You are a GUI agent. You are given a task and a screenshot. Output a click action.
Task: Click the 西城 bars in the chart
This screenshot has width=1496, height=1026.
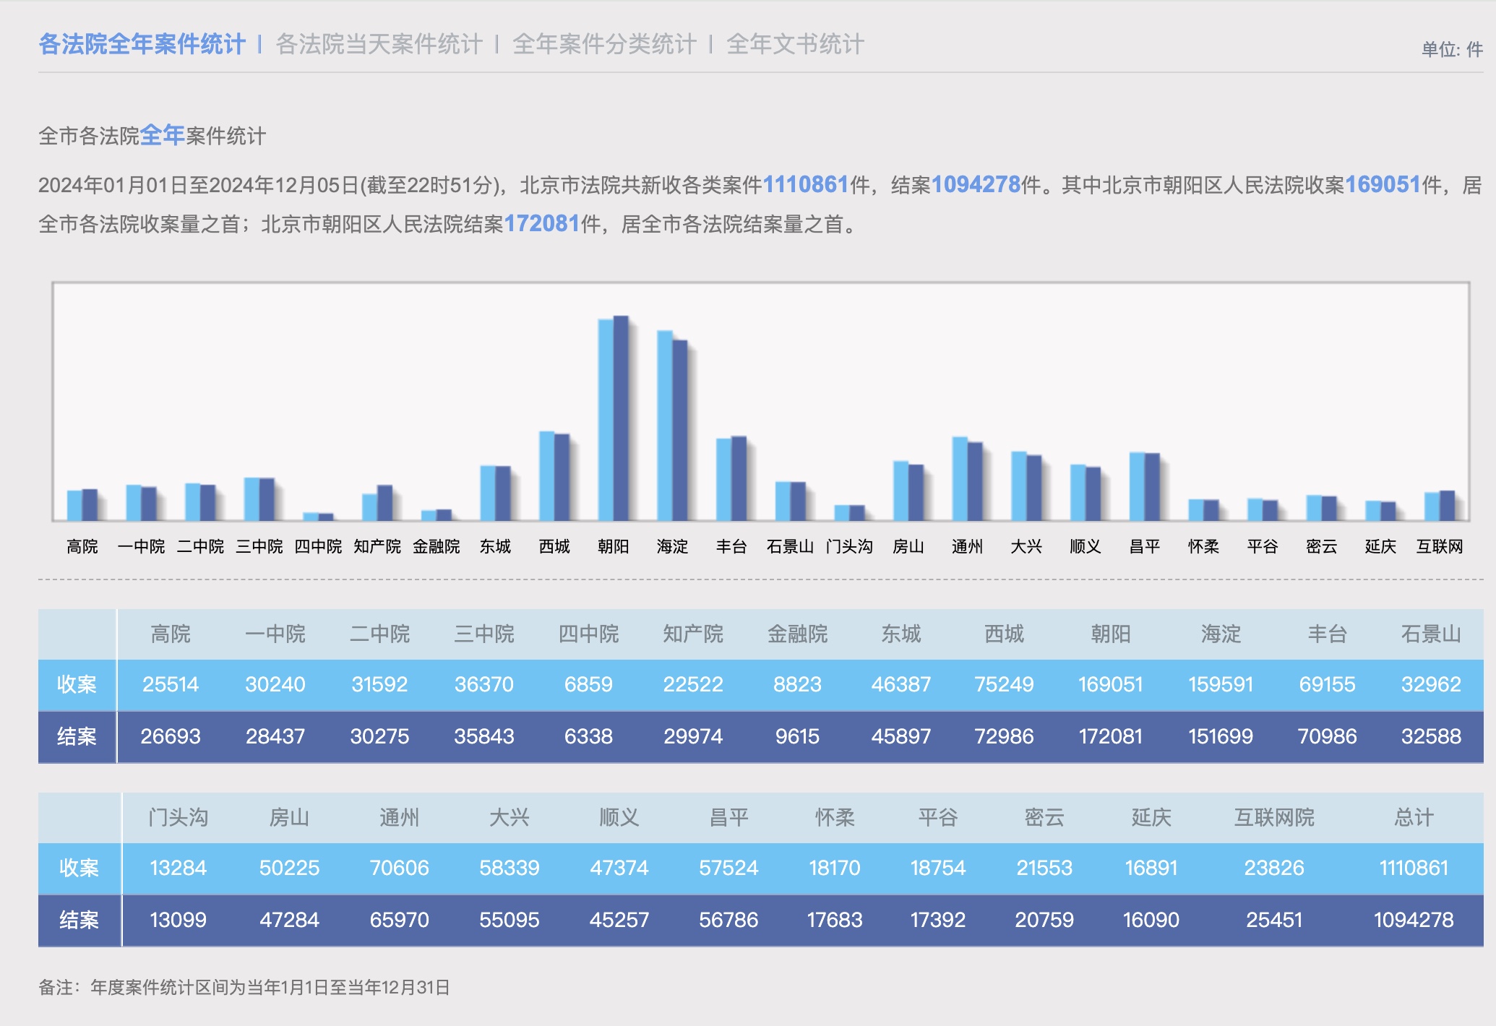coord(554,476)
